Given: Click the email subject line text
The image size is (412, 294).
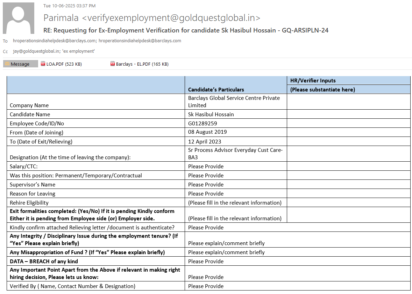Looking at the screenshot, I should (x=186, y=30).
